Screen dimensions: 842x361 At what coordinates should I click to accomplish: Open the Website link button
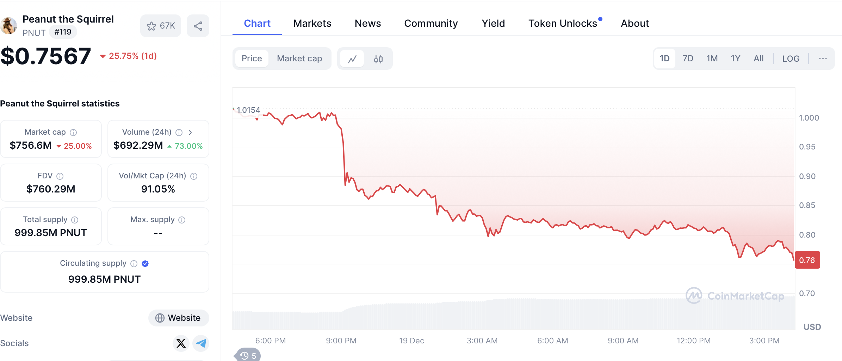pyautogui.click(x=178, y=318)
